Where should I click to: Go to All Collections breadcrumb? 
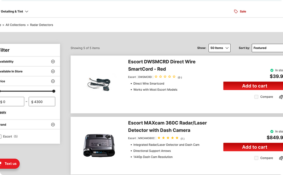16,25
